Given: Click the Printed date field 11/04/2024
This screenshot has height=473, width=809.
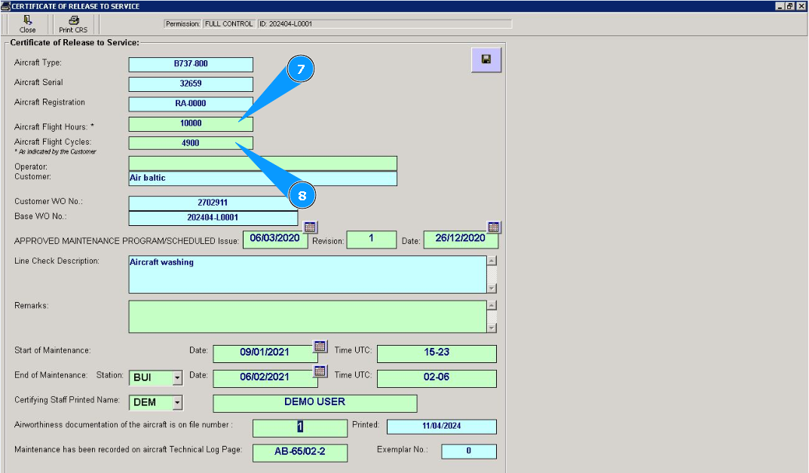Looking at the screenshot, I should coord(442,426).
